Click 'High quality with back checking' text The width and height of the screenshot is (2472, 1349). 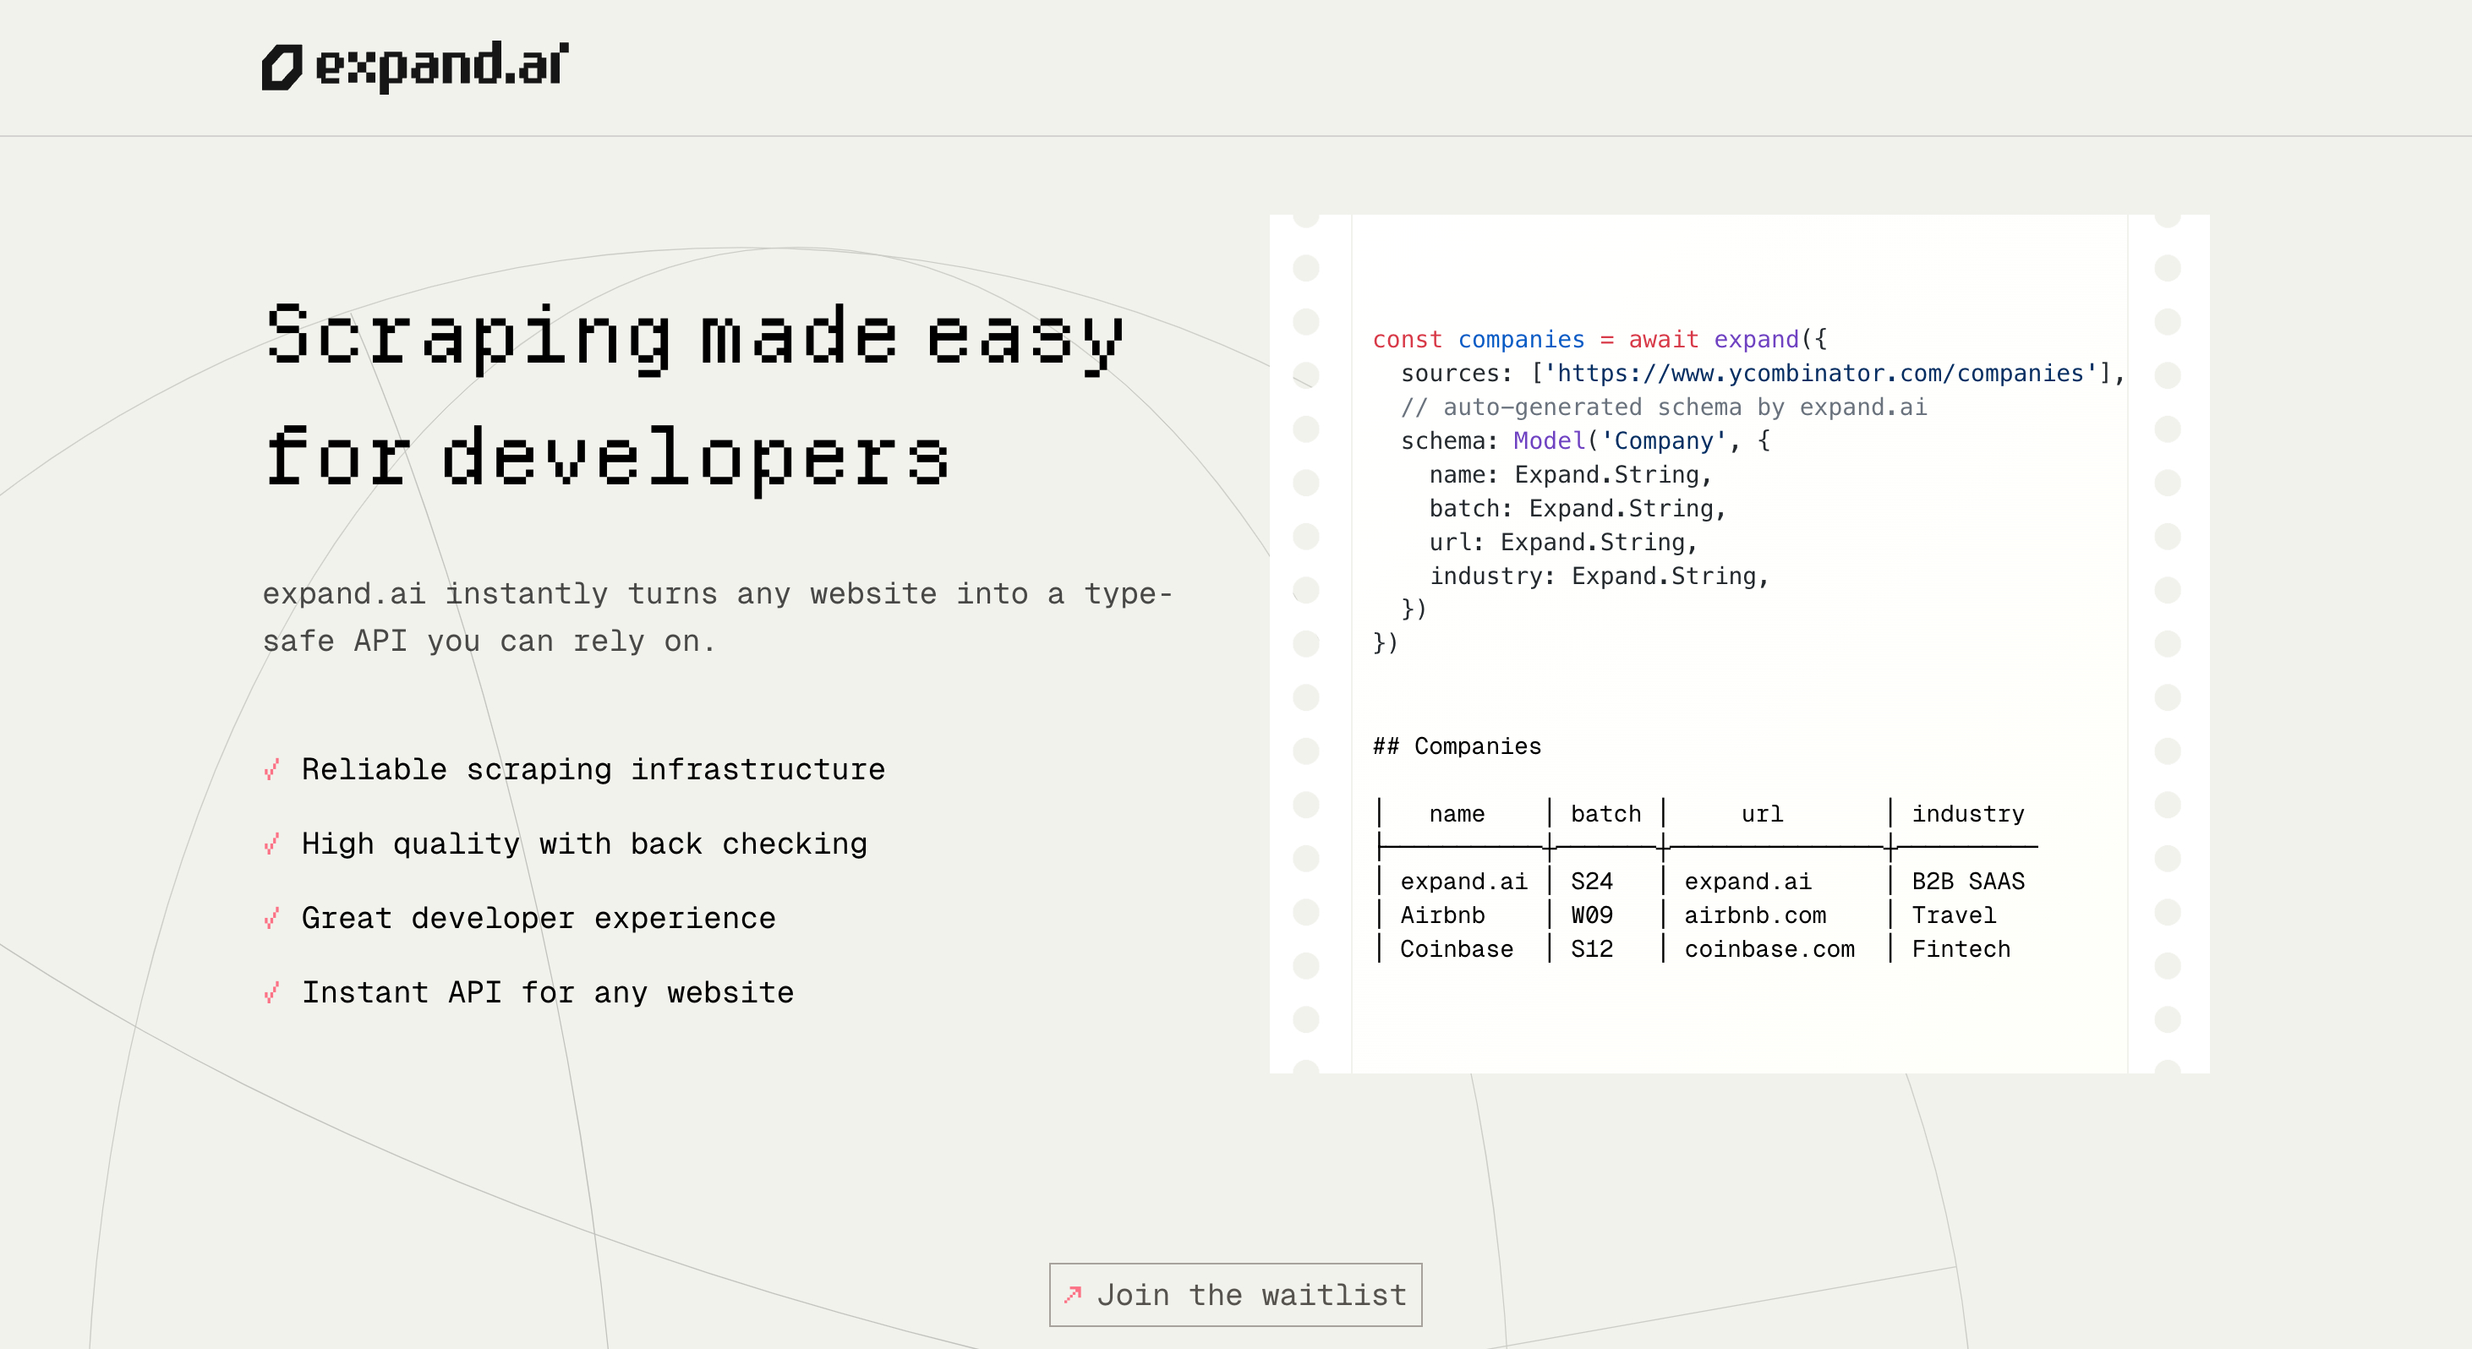point(584,844)
